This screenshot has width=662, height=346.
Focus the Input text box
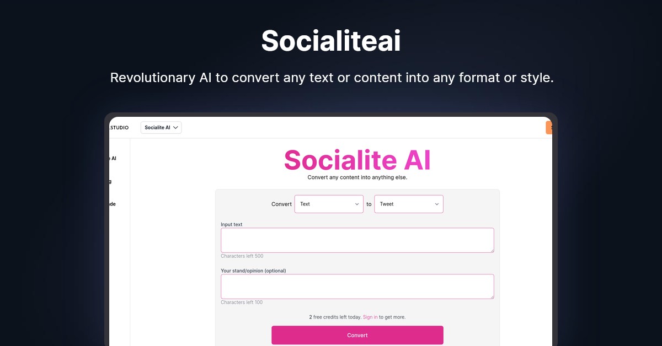click(357, 240)
